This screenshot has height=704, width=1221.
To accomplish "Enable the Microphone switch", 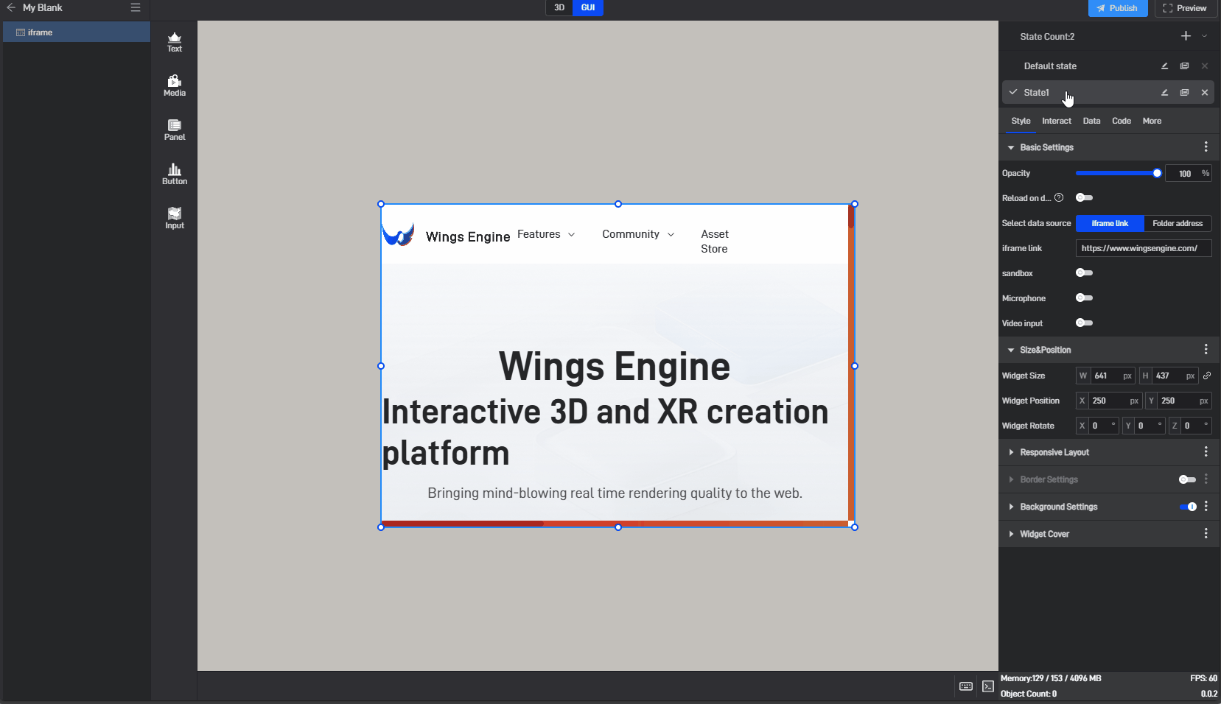I will [x=1084, y=298].
